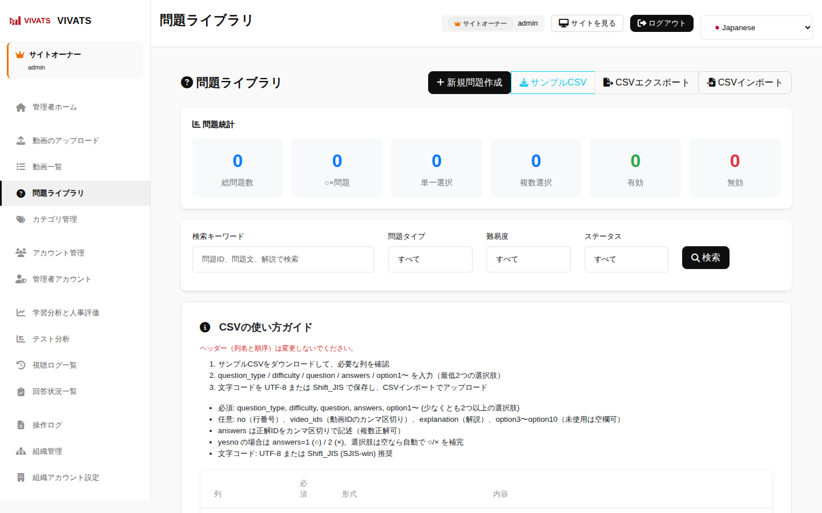Click the 有効 statistic card
Image resolution: width=822 pixels, height=513 pixels.
(x=635, y=168)
